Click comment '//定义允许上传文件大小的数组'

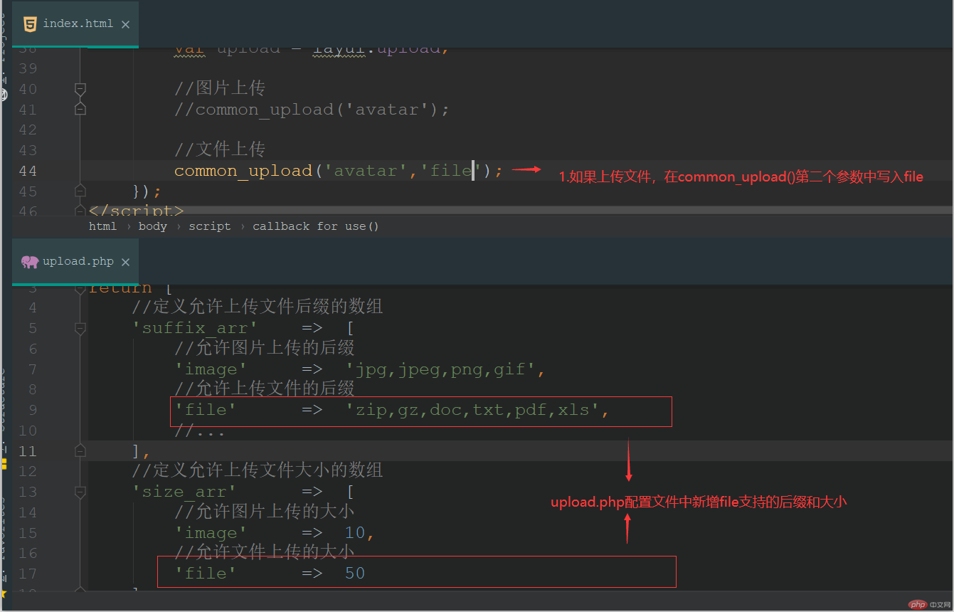point(258,470)
